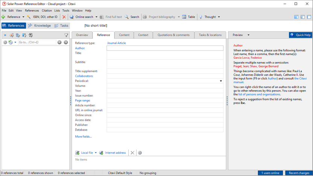Screen dimensions: 313x176
Task: Add reference by ISBN, DOI, other ID
Action: 42,17
